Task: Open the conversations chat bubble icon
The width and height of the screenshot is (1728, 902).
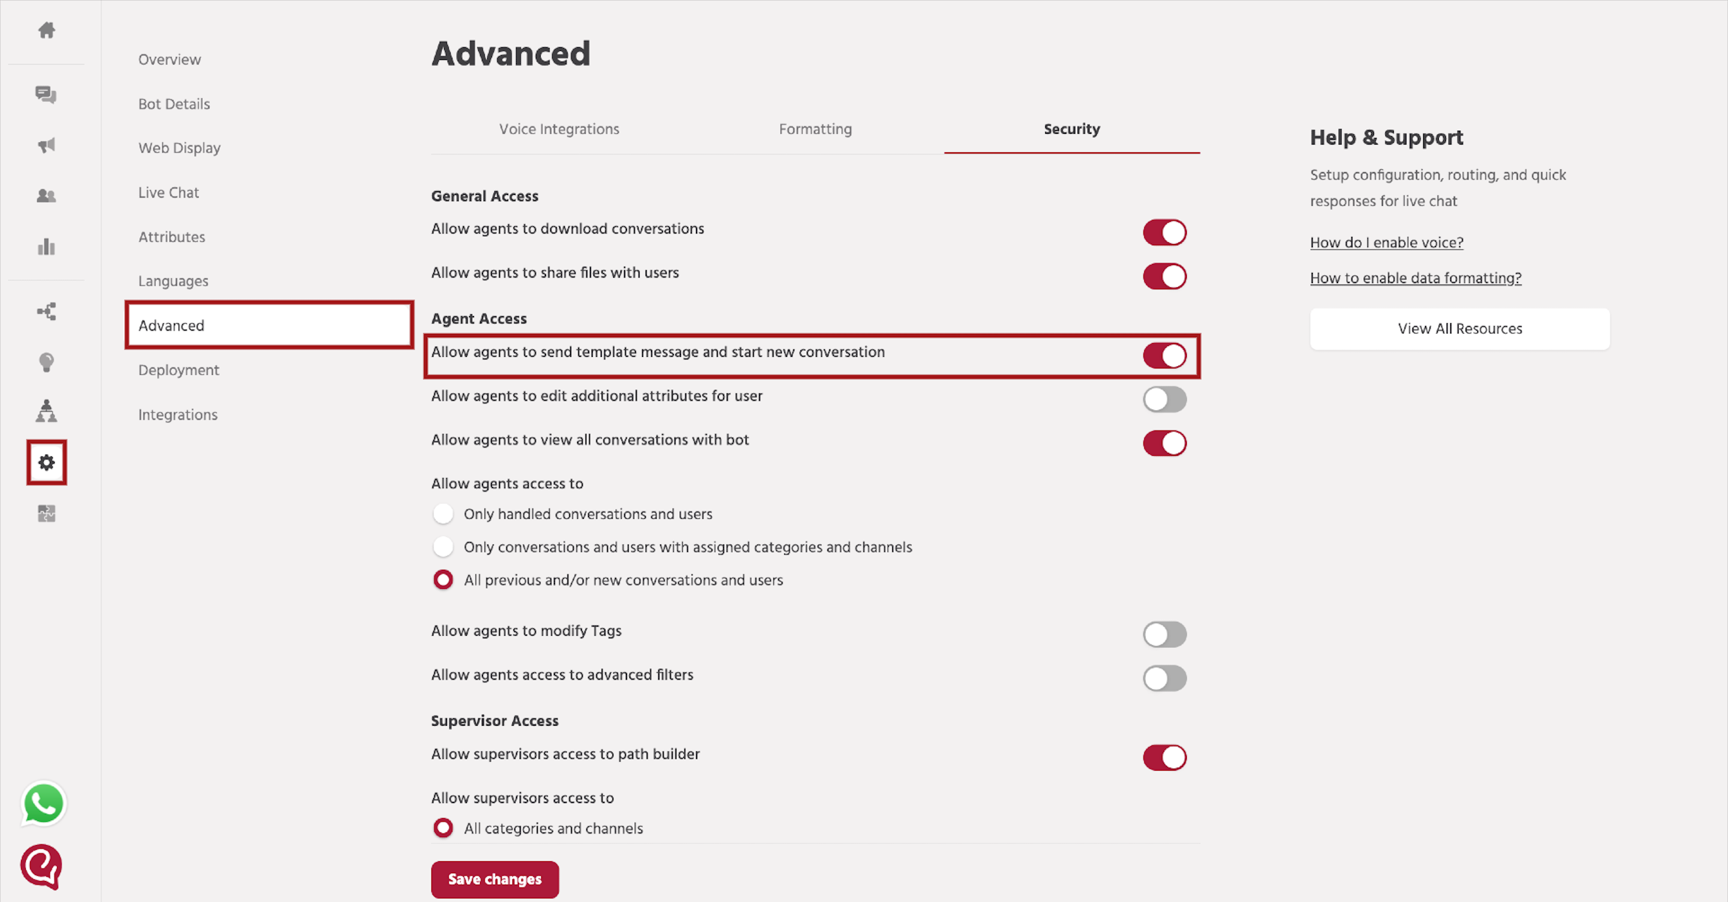Action: [x=46, y=95]
